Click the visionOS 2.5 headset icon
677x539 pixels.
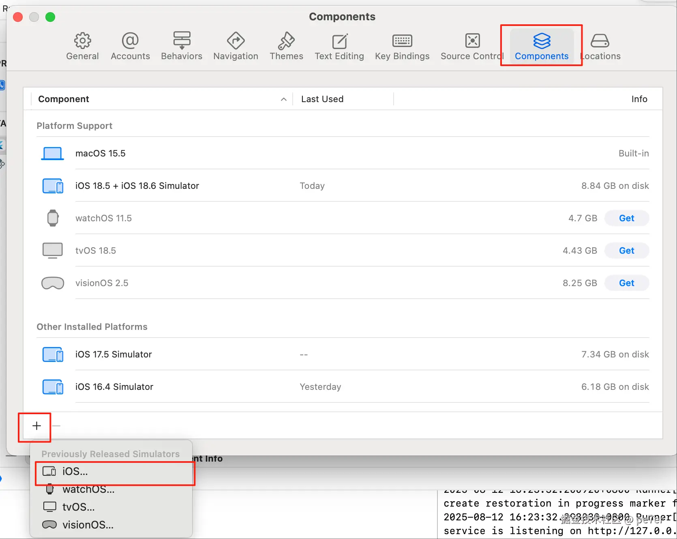pos(53,283)
